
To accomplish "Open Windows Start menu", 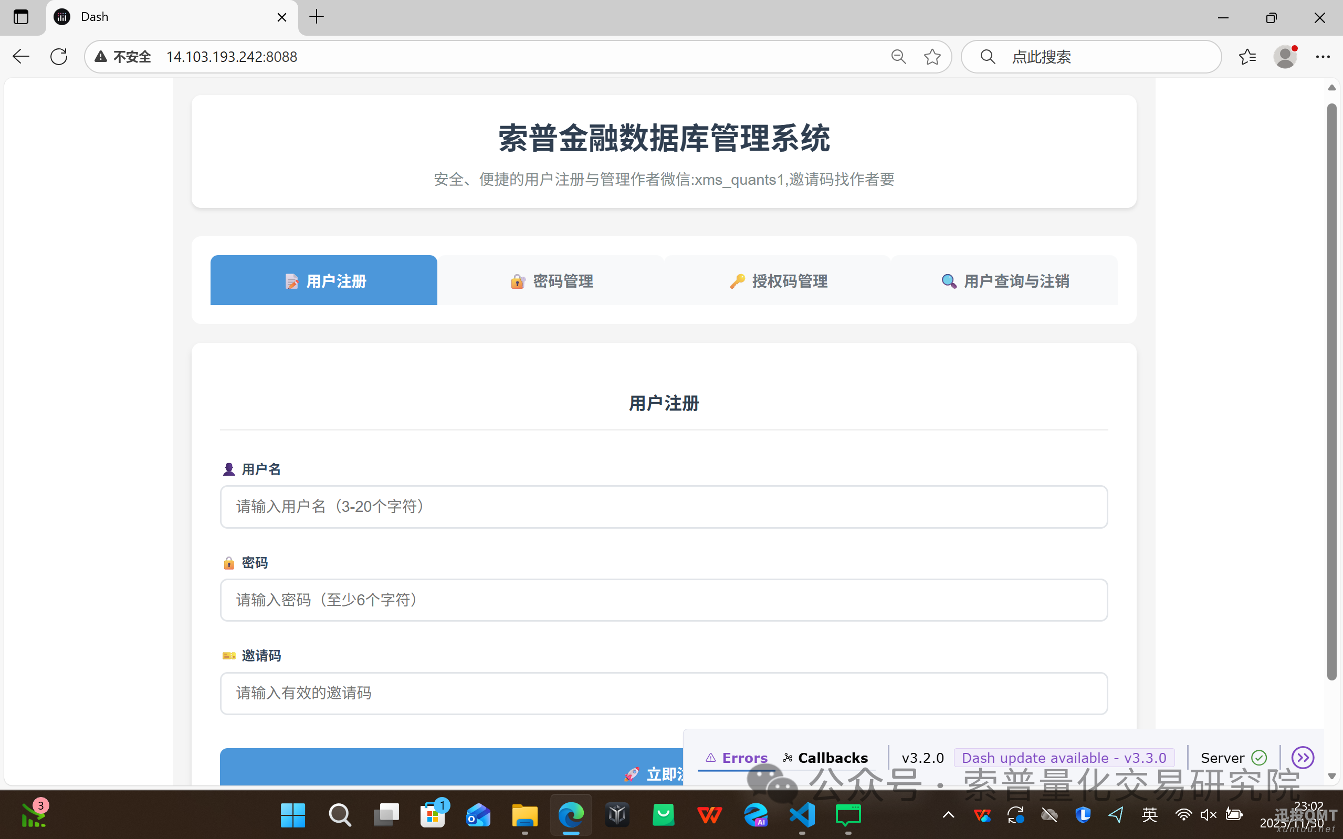I will [x=292, y=815].
